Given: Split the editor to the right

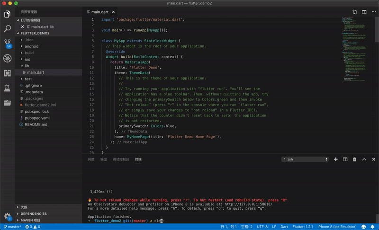Looking at the screenshot, I should (364, 11).
